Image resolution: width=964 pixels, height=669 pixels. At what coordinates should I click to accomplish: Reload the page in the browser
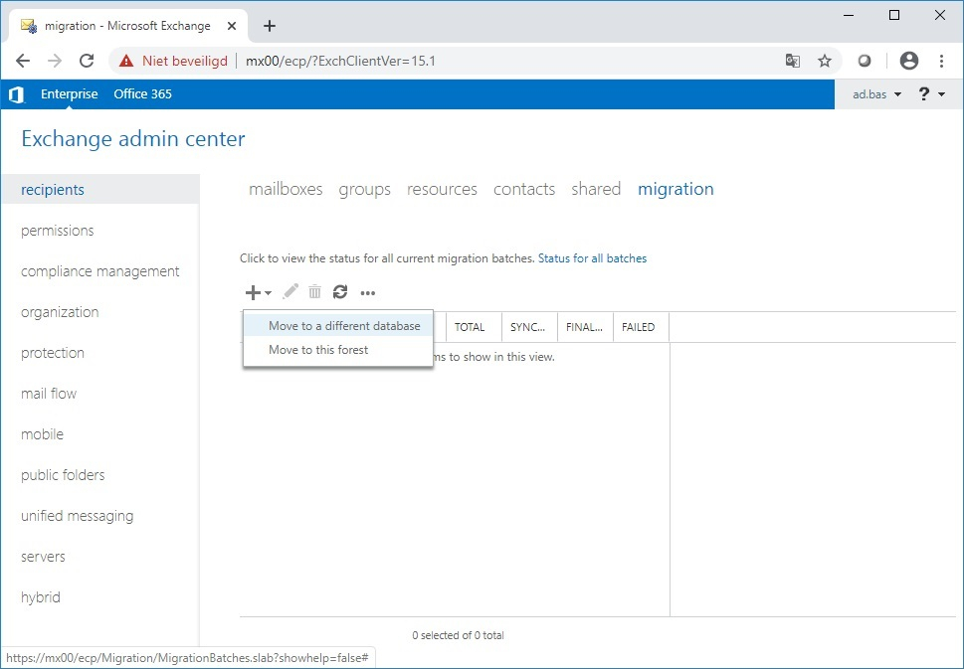point(87,61)
